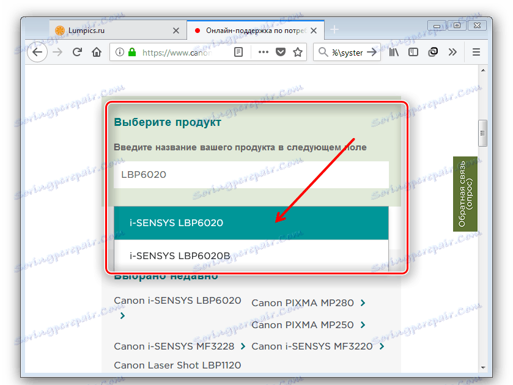
Task: Click chevron after Canon PIXMA MP280
Action: point(363,303)
